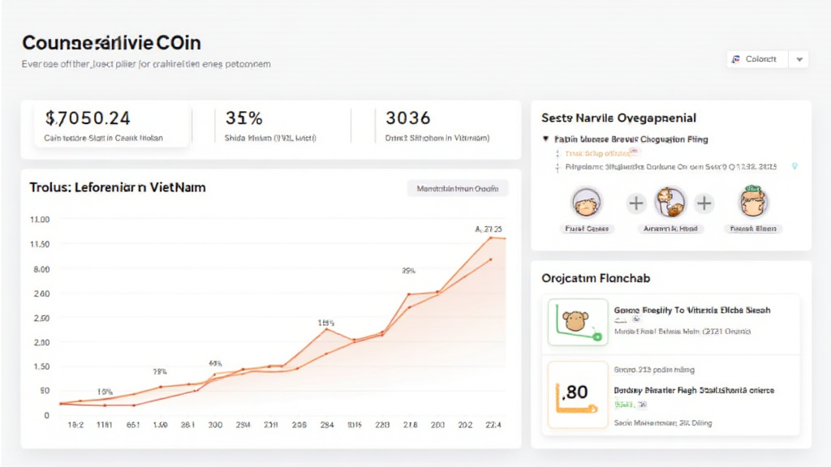Click the avatar with the green hat
Screen dimensions: 831x467
point(754,202)
